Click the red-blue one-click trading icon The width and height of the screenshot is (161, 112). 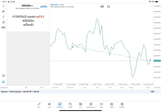[x=102, y=7]
